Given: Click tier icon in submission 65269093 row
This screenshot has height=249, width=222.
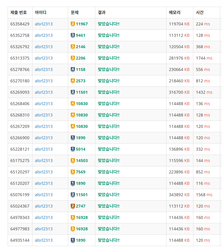Looking at the screenshot, I should [73, 92].
